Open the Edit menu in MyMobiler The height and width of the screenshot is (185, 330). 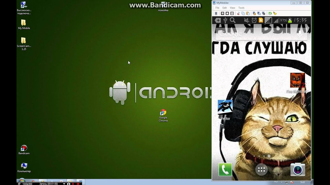point(225,8)
